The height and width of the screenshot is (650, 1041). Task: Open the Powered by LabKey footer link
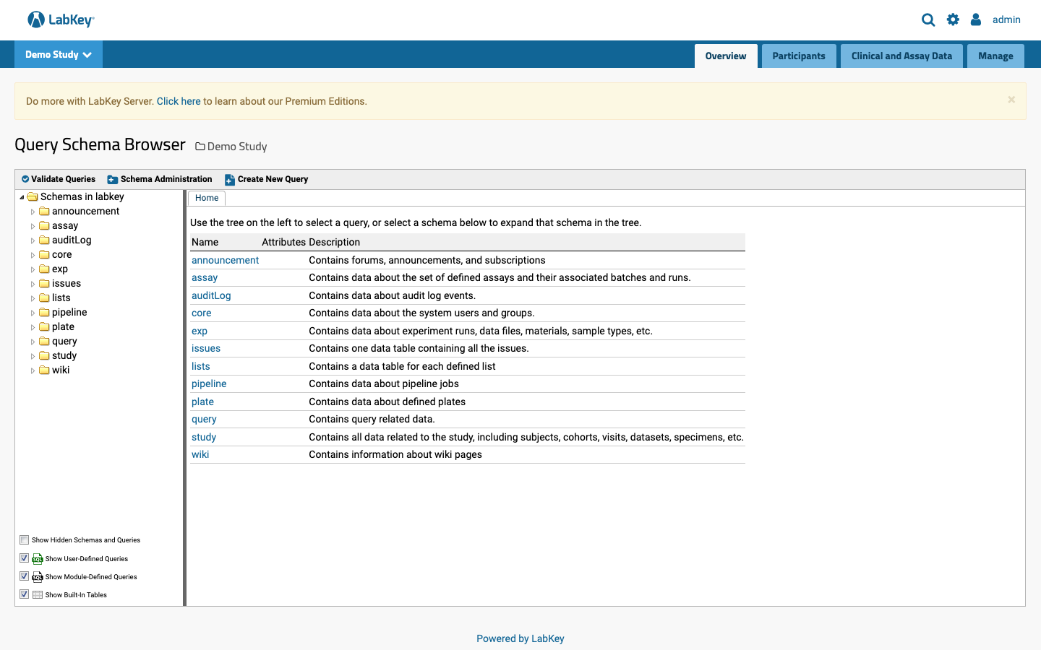tap(520, 638)
